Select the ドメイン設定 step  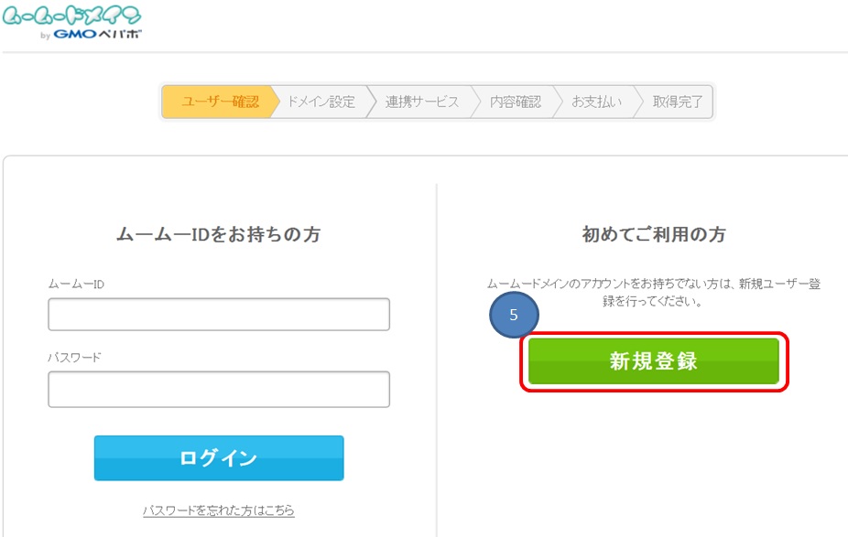321,102
